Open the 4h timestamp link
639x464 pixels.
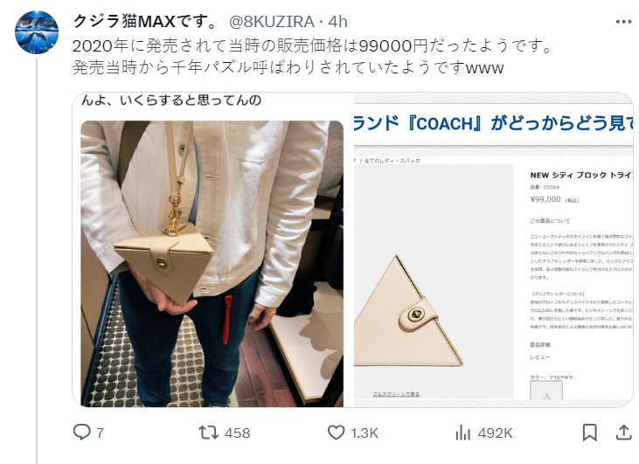coord(337,22)
